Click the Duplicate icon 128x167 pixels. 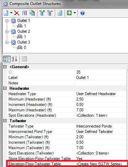pyautogui.click(x=32, y=13)
